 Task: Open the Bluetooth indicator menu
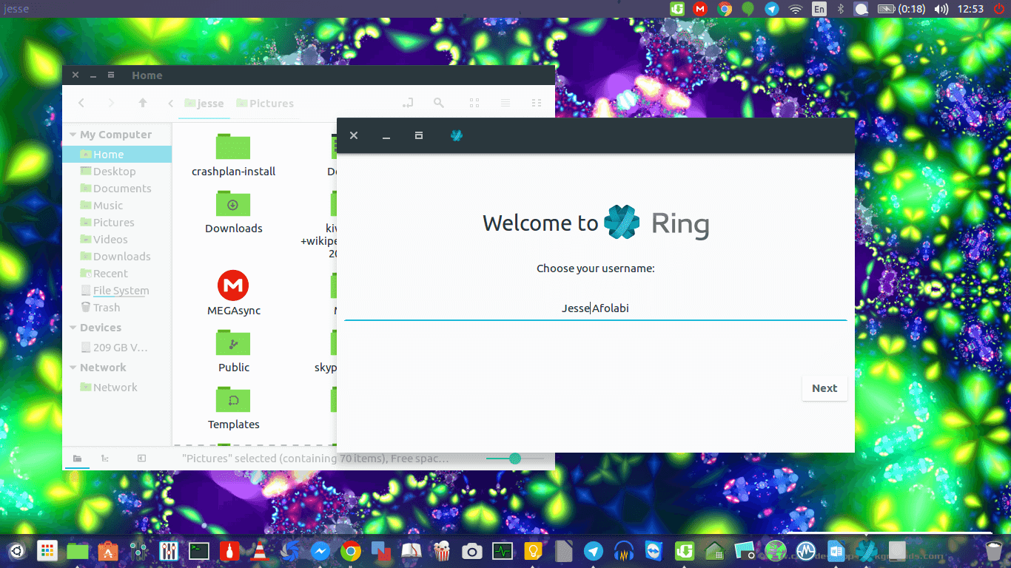point(840,9)
